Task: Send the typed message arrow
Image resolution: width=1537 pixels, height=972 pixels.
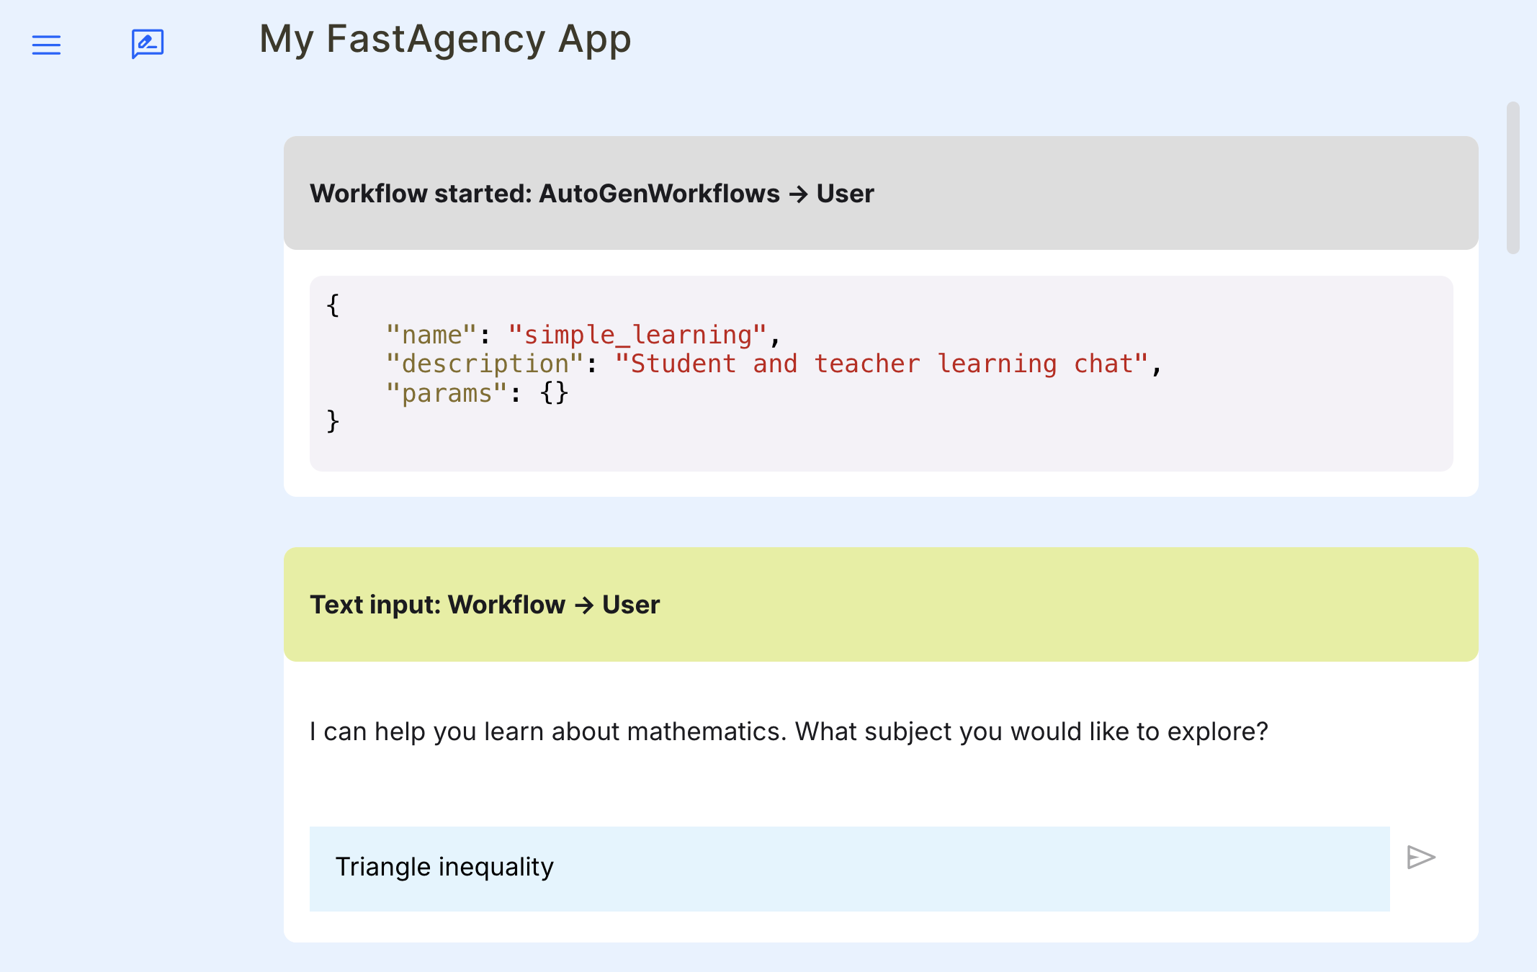Action: (1420, 857)
